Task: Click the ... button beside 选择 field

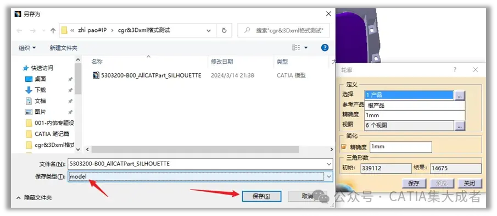Action: (460, 95)
